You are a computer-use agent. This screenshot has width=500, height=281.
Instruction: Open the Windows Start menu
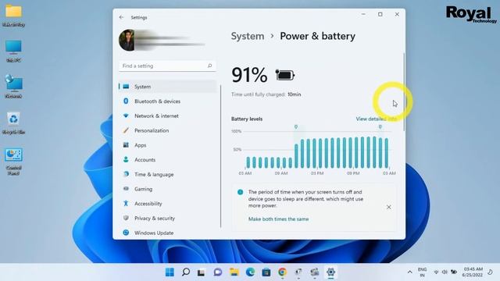click(170, 272)
